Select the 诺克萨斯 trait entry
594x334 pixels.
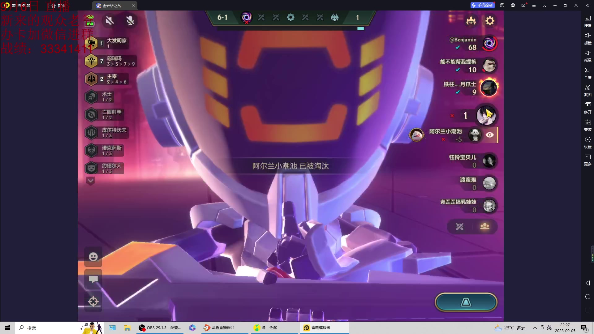[104, 150]
